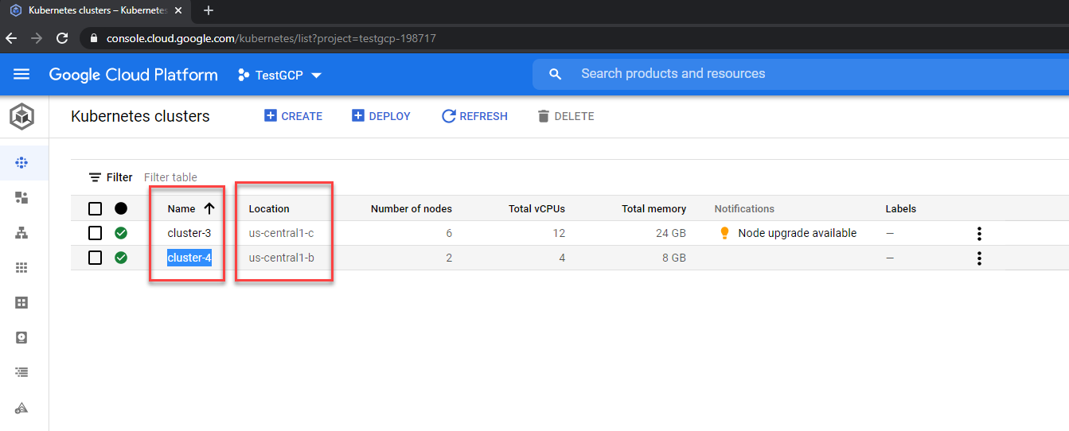Open the cluster-4 three-dot actions menu

pos(979,258)
